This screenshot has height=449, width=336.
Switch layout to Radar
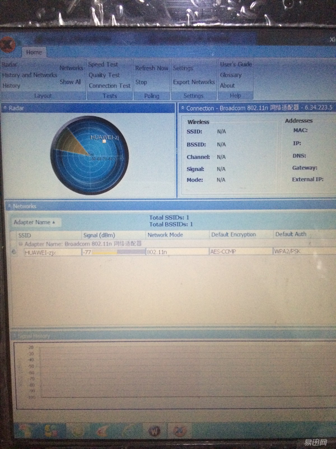click(x=9, y=65)
